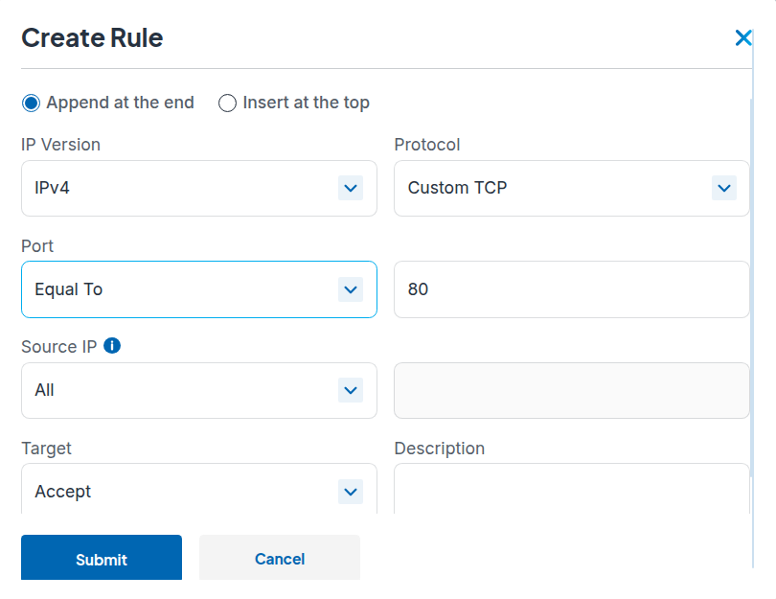
Task: Show the Source IP info tooltip icon
Action: point(112,346)
